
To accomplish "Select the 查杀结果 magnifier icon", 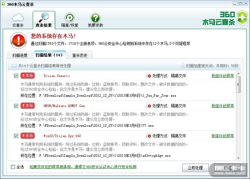I will [x=44, y=17].
